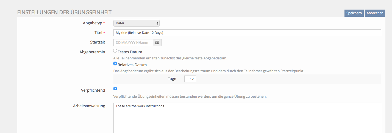Image resolution: width=392 pixels, height=133 pixels.
Task: Click the help text about verpflichtende Übungseinheiten
Action: 190,97
